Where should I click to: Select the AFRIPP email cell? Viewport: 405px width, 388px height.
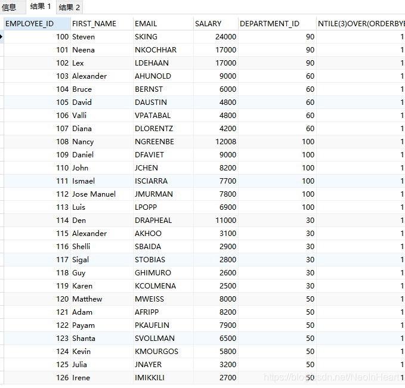[163, 312]
